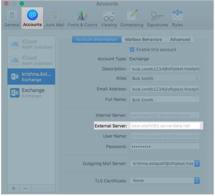215x196 pixels.
Task: Switch to Mailbox Behaviors tab
Action: pyautogui.click(x=143, y=39)
